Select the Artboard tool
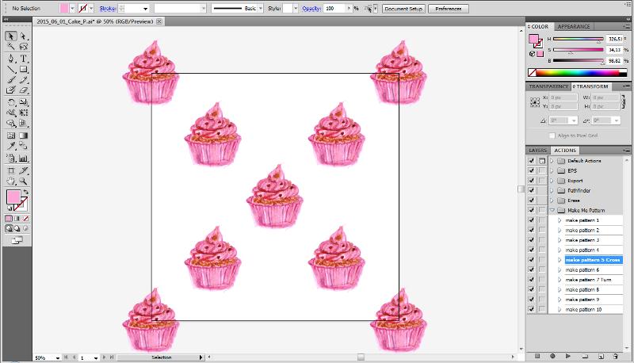The width and height of the screenshot is (634, 363). coord(11,170)
